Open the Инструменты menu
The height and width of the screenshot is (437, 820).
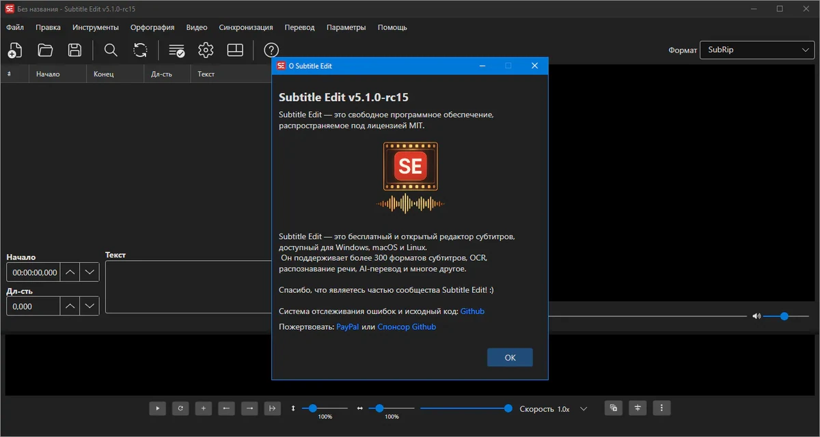(x=96, y=27)
